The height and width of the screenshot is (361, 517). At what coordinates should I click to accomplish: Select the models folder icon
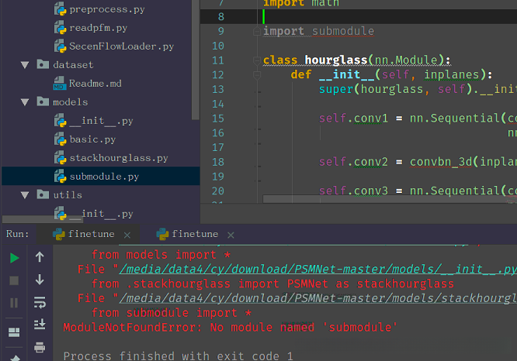click(x=43, y=101)
